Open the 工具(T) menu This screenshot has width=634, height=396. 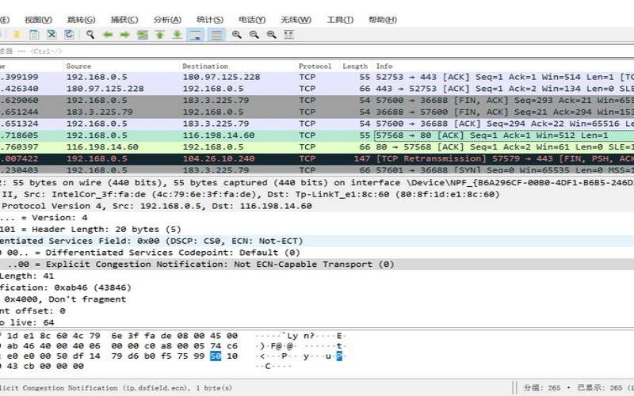coord(340,19)
